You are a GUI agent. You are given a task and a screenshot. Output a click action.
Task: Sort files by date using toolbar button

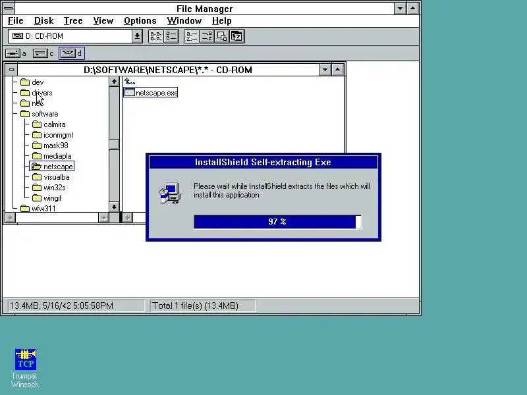237,36
